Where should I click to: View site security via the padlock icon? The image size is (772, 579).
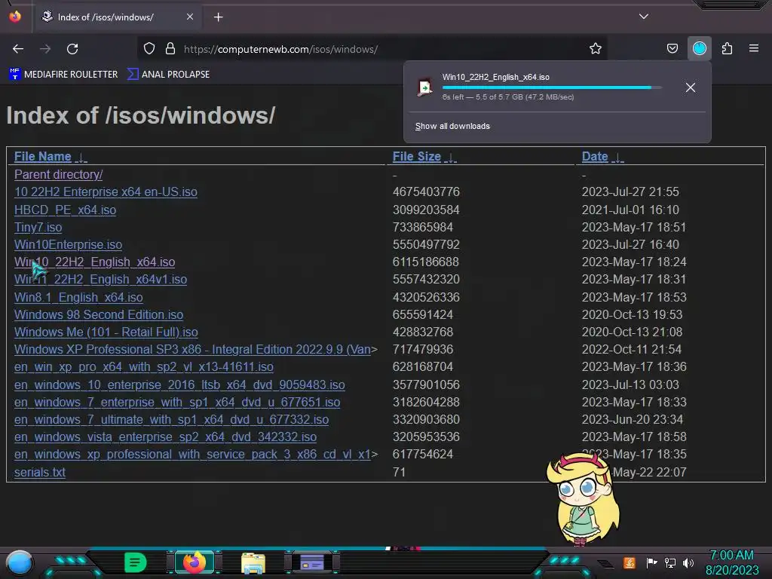click(170, 49)
